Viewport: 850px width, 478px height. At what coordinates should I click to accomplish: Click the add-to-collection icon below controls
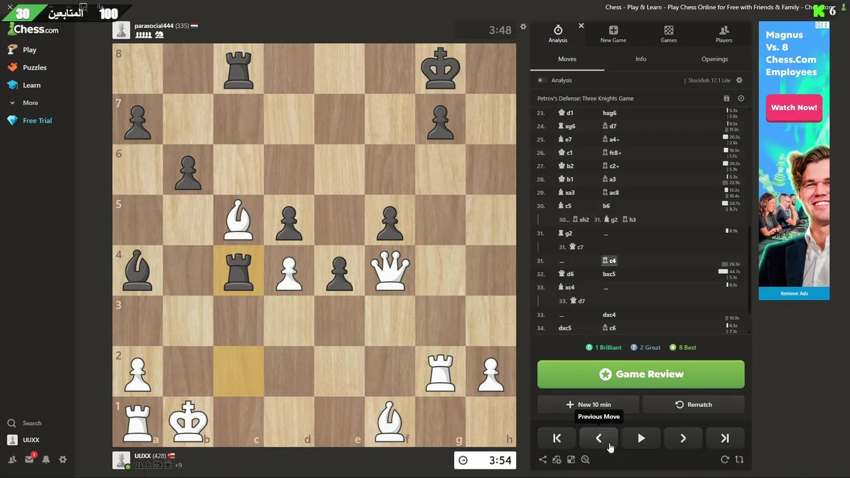[556, 459]
